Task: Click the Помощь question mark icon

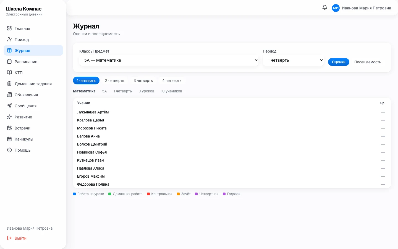Action: pyautogui.click(x=9, y=150)
